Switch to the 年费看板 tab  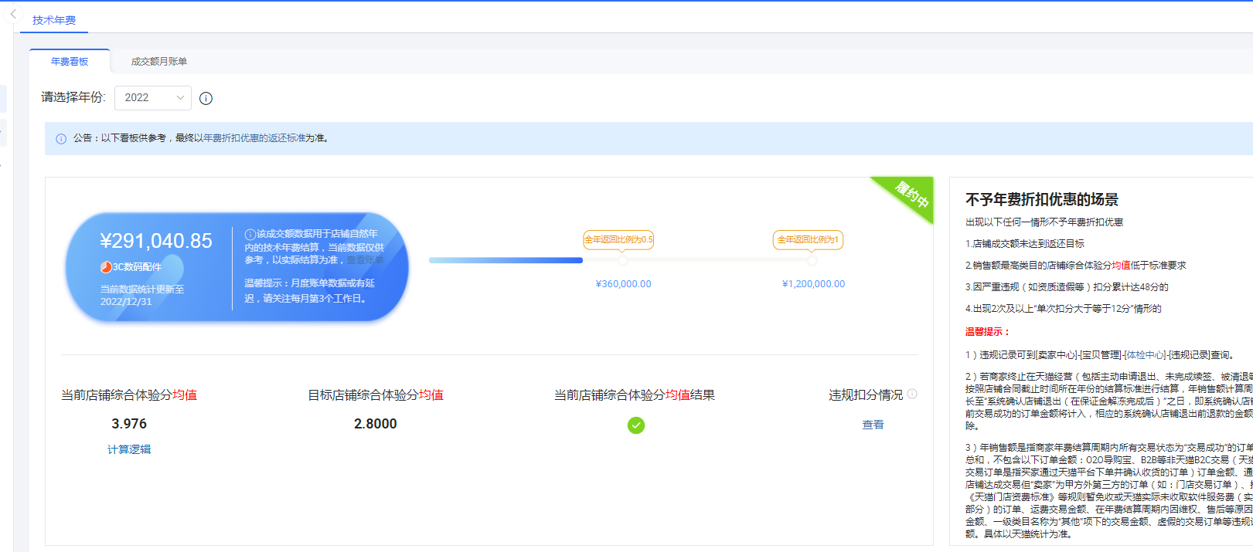(70, 62)
